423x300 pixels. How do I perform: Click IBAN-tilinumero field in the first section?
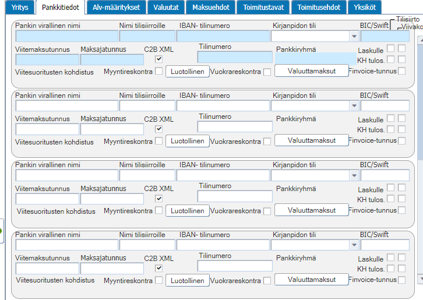[x=223, y=36]
